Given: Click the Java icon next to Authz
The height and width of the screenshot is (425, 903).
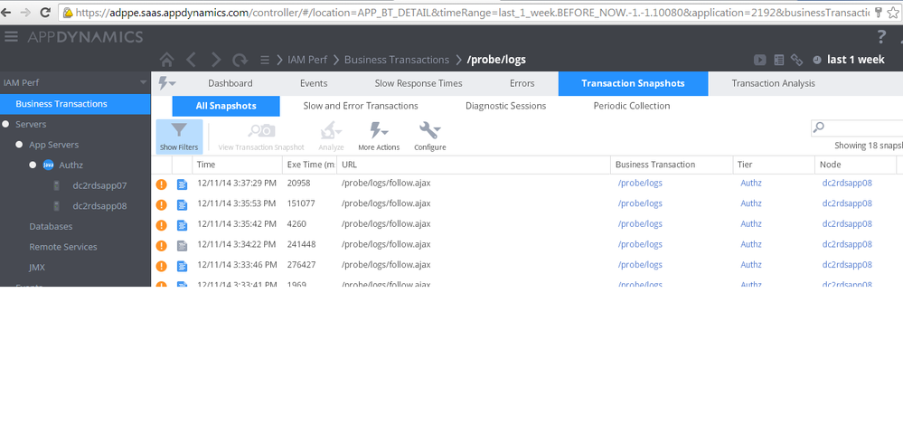Looking at the screenshot, I should [x=49, y=165].
